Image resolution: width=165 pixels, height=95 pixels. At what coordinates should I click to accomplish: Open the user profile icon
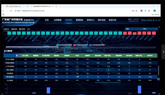click(x=156, y=20)
